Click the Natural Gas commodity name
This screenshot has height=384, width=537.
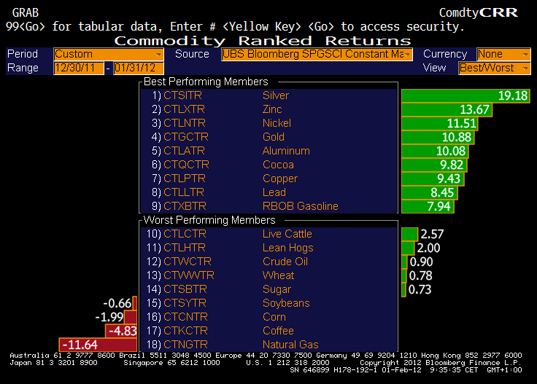(x=290, y=345)
